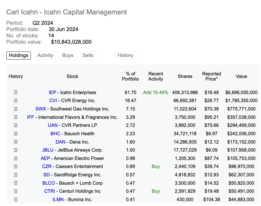Open the UAN ticker link
The image size is (261, 206).
tap(53, 125)
